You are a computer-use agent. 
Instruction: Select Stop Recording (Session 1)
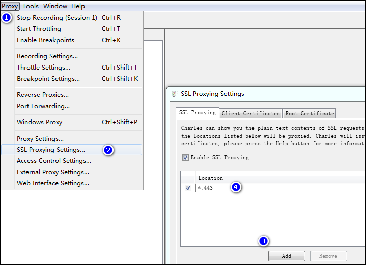(x=71, y=18)
